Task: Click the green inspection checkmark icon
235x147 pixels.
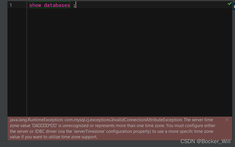Action: pyautogui.click(x=230, y=3)
